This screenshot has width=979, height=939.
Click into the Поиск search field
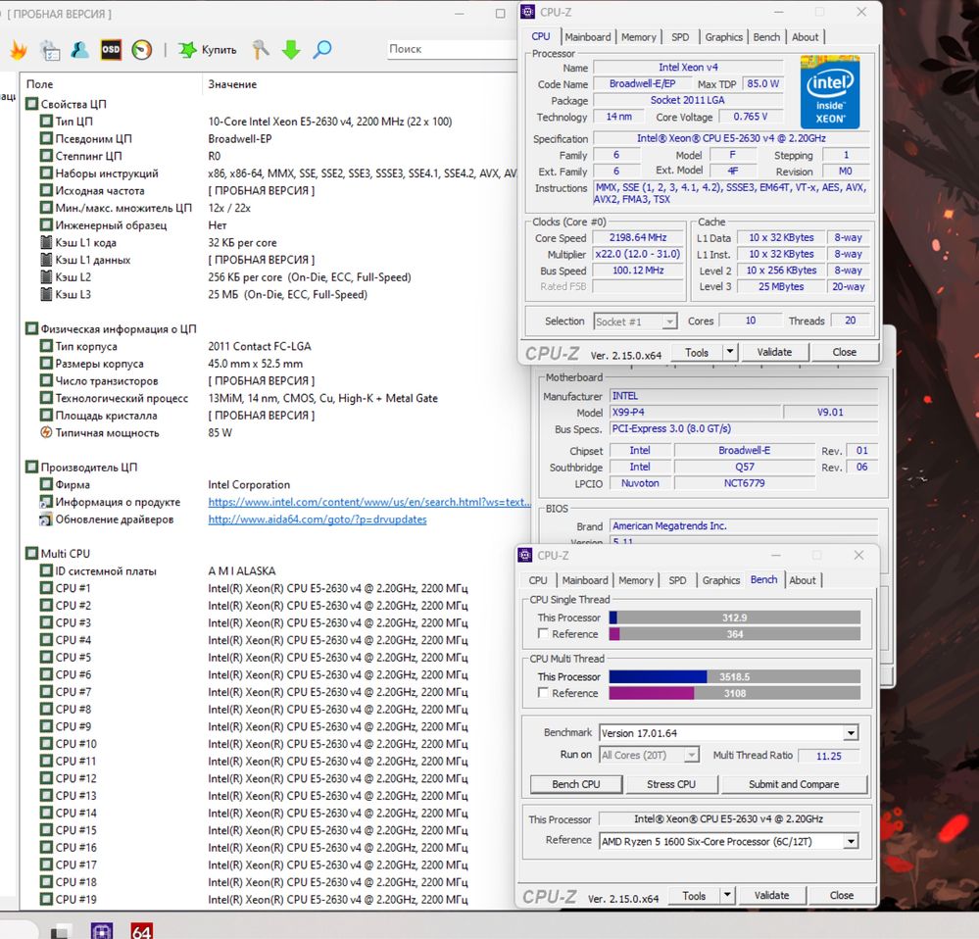point(451,49)
